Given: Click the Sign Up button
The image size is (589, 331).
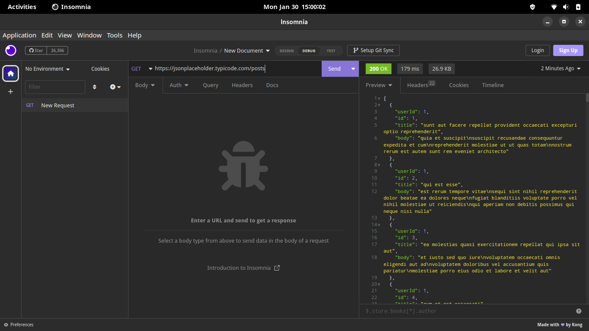Looking at the screenshot, I should pyautogui.click(x=568, y=50).
